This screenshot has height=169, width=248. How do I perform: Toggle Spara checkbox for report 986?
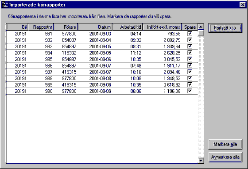click(190, 65)
